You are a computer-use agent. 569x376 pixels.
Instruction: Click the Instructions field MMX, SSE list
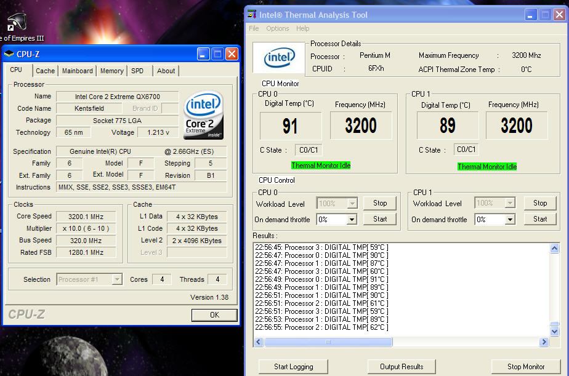(142, 187)
